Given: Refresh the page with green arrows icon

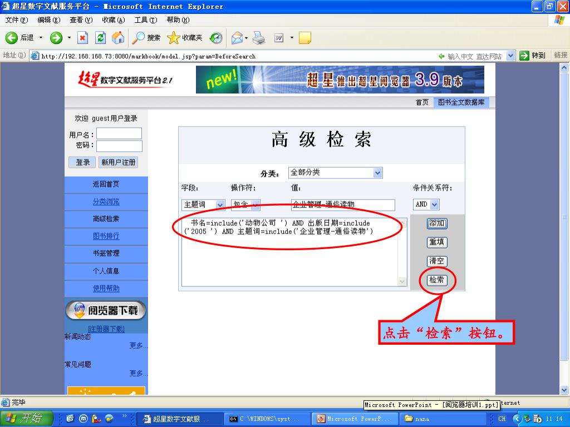Looking at the screenshot, I should tap(100, 37).
